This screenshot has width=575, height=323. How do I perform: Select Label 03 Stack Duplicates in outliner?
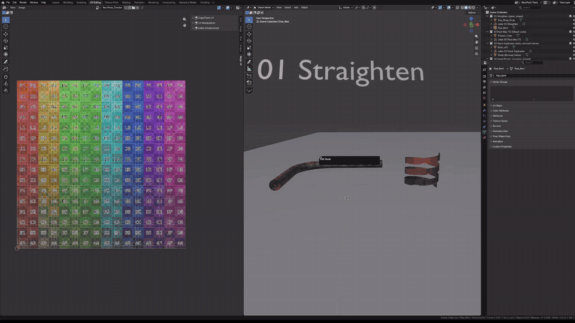pos(511,51)
